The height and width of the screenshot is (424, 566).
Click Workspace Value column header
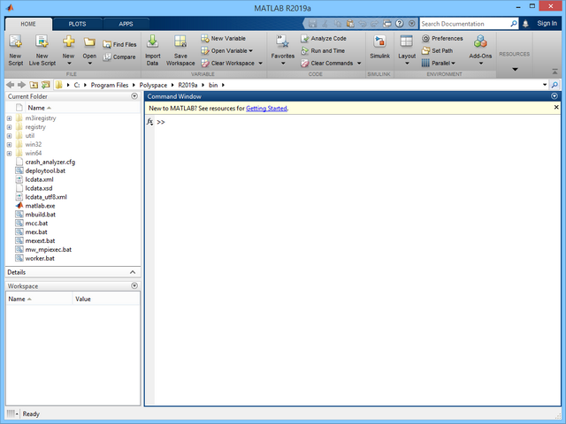click(83, 299)
